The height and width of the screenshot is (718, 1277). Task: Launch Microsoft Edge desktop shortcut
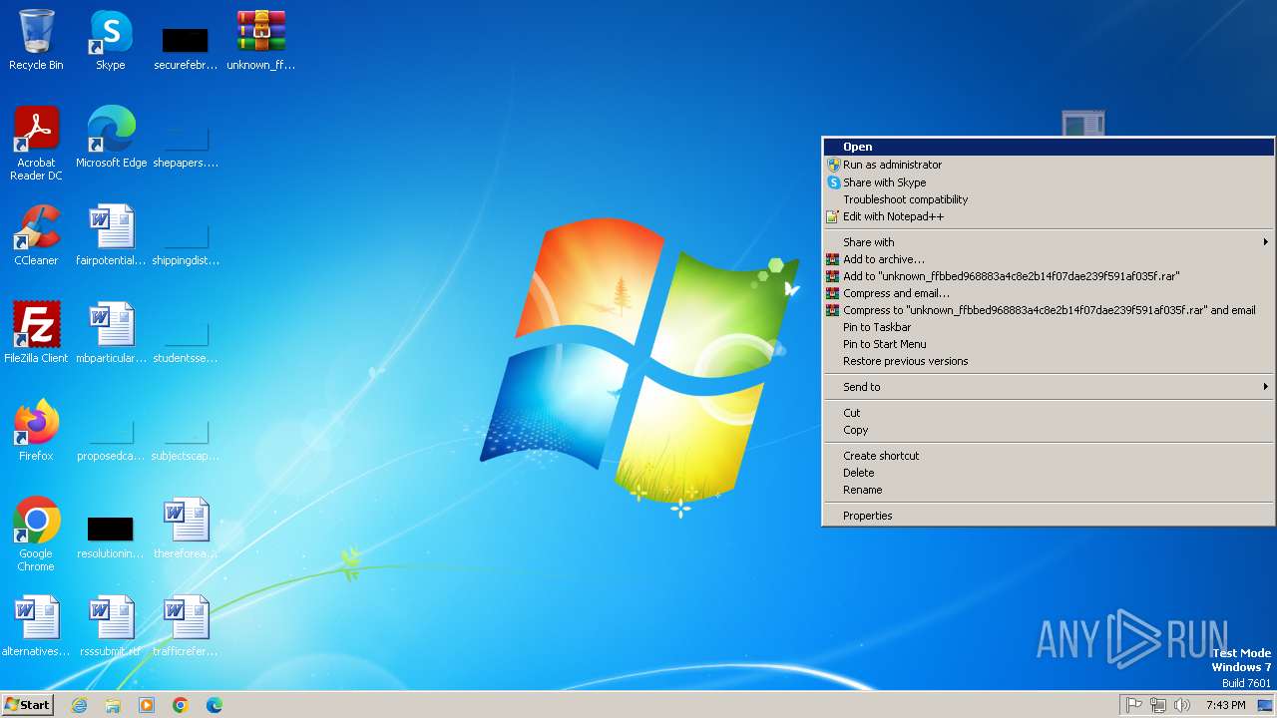point(111,138)
